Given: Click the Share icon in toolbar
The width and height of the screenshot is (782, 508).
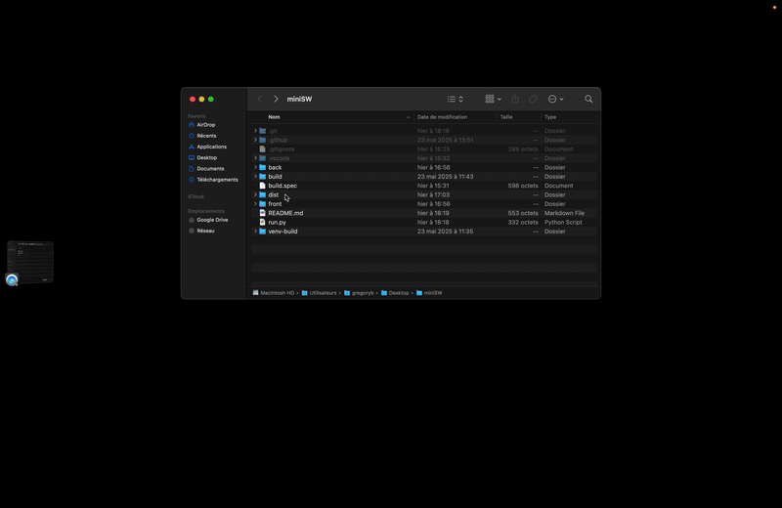Looking at the screenshot, I should [x=514, y=99].
